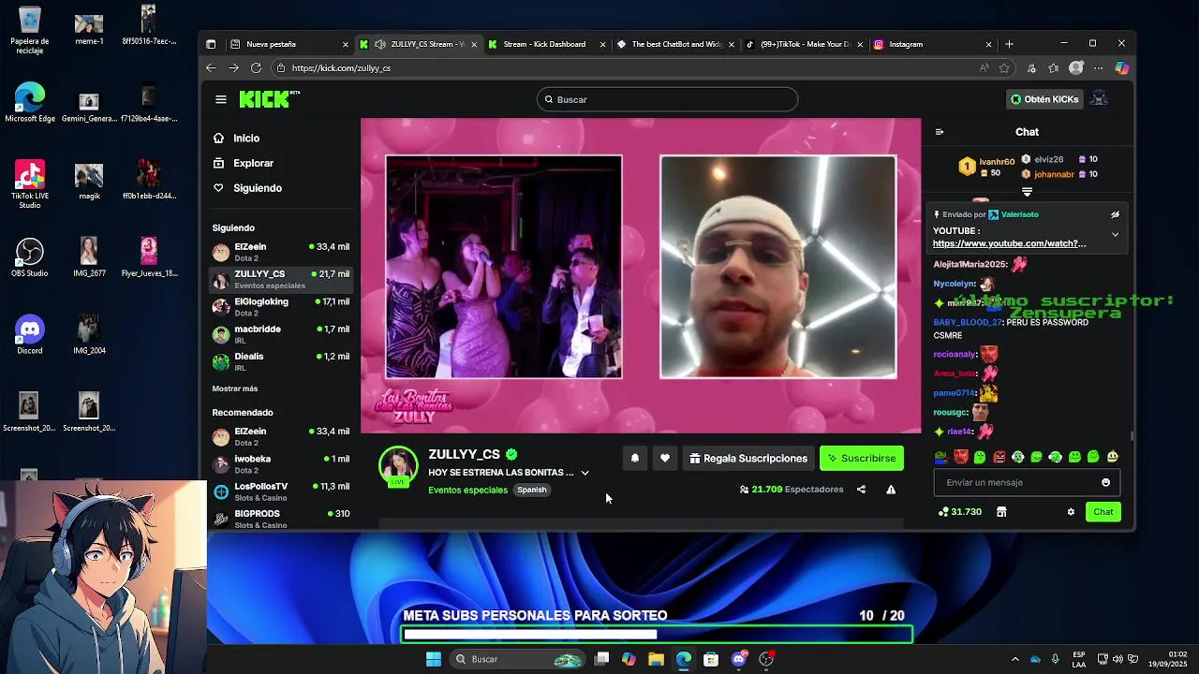
Task: Click the Suscribirse button
Action: (862, 458)
